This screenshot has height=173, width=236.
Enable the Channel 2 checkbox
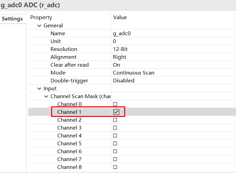[115, 120]
